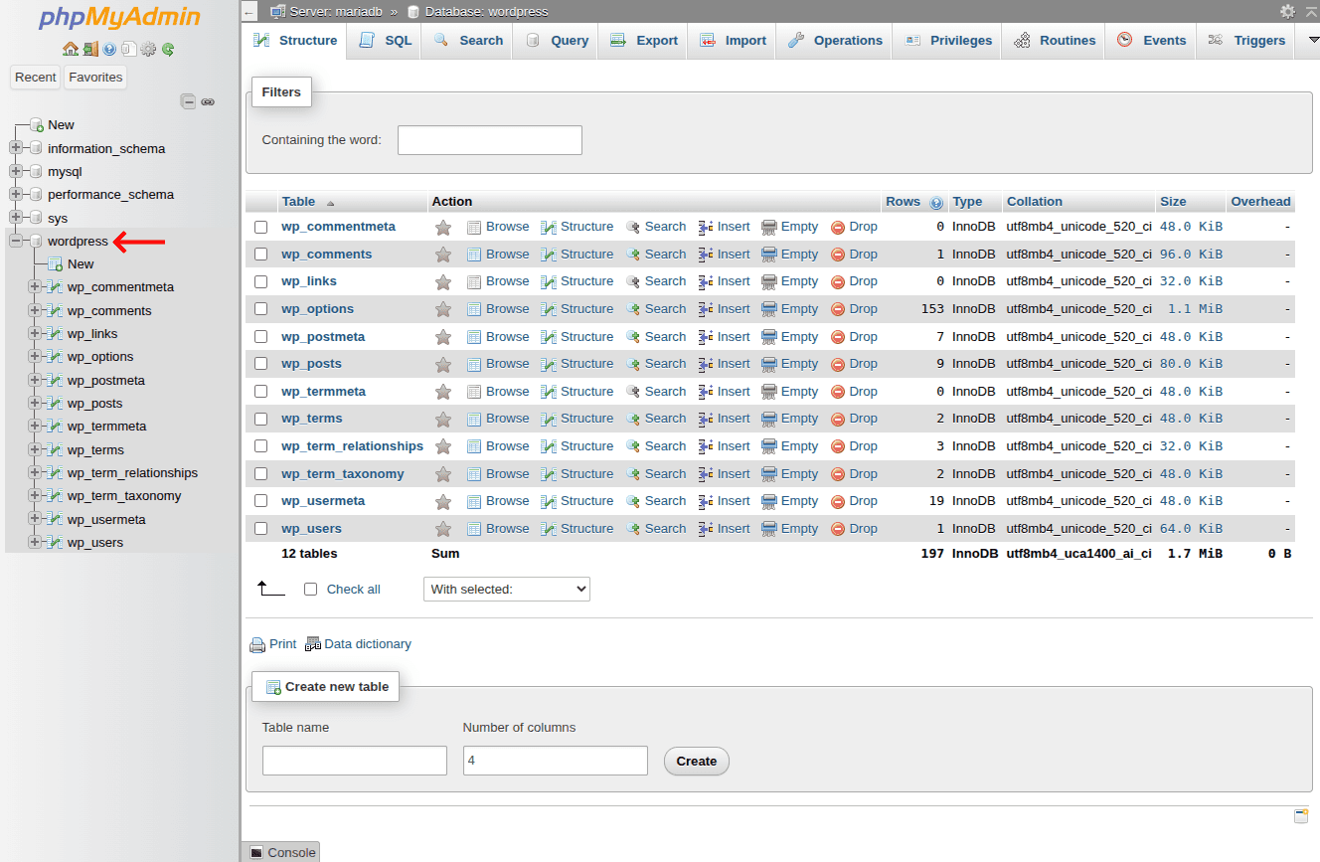Star wp_commentmeta as a favorite
The image size is (1320, 862).
[443, 227]
